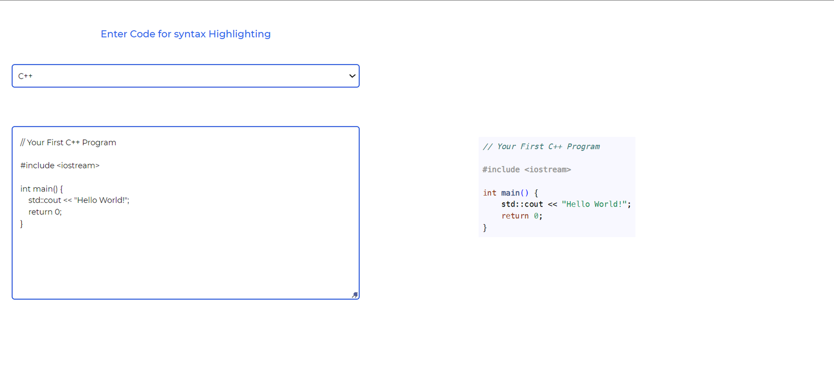
Task: Click the green "Hello World!" string in the output
Action: click(594, 204)
